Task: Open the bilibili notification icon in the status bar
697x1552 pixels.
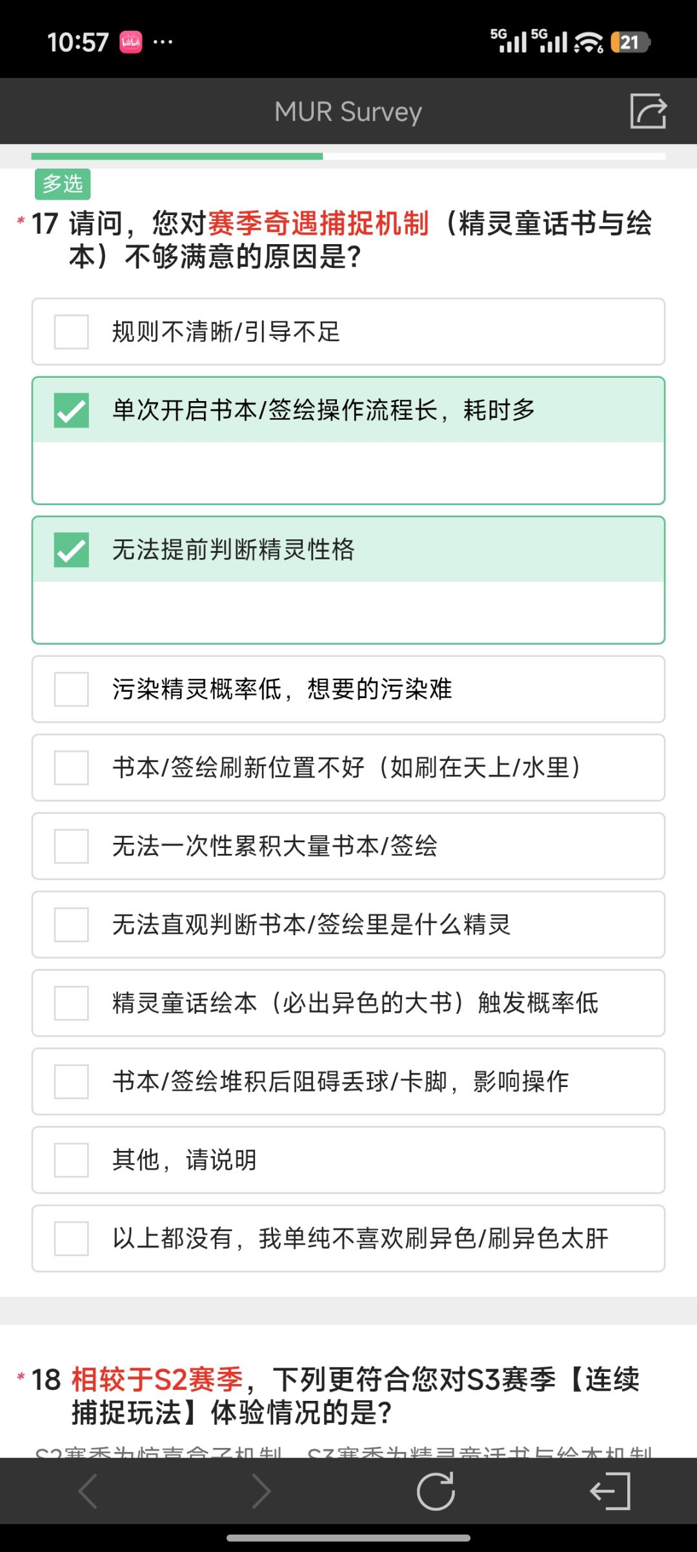Action: [x=131, y=43]
